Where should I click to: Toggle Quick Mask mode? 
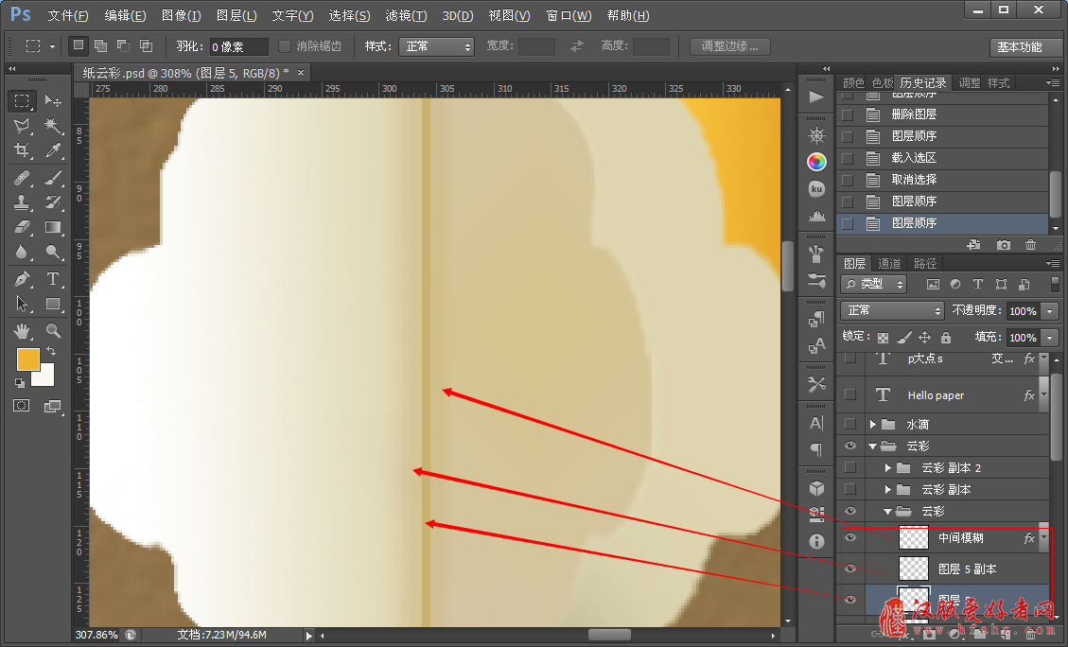(x=22, y=406)
